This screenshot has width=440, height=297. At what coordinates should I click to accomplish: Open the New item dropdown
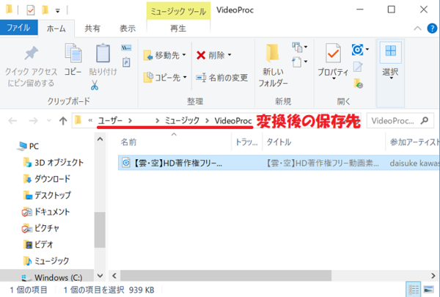(x=299, y=47)
